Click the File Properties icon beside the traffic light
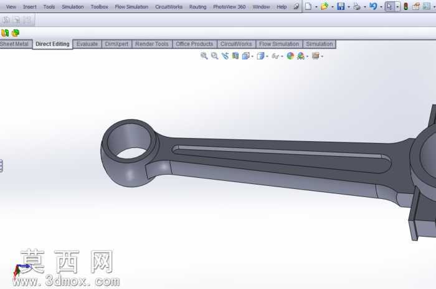Image resolution: width=436 pixels, height=289 pixels. coord(416,6)
